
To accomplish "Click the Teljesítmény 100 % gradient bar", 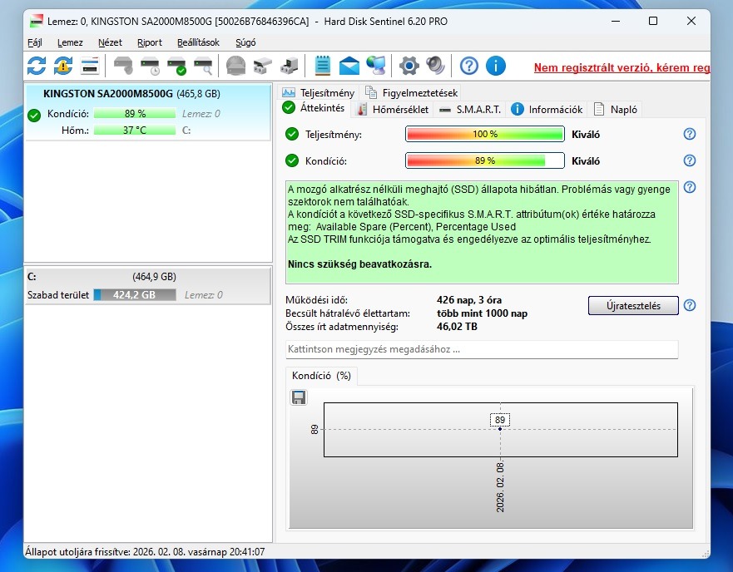I will (x=485, y=134).
